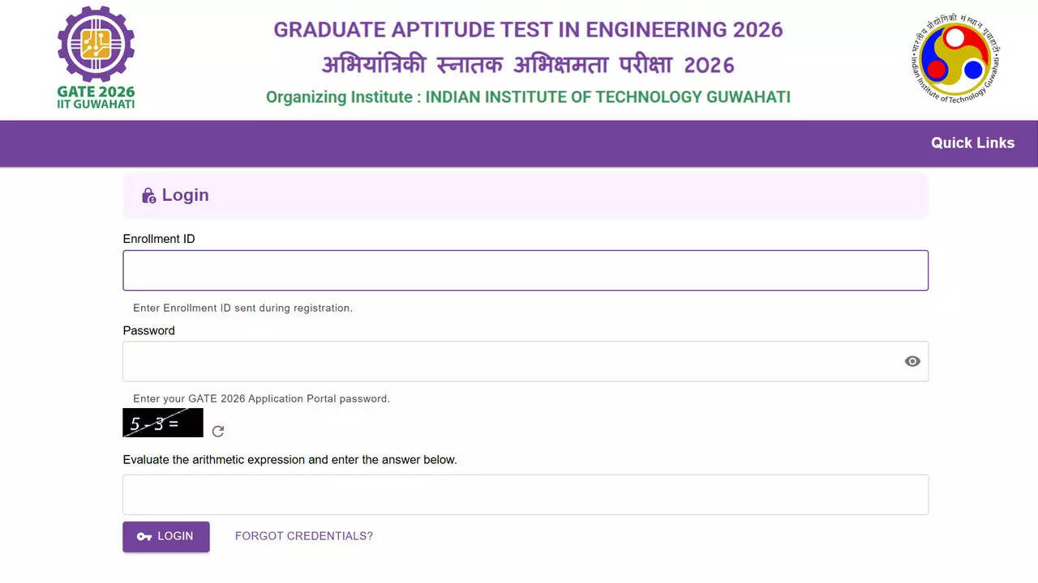
Task: Expand Quick Links in the navbar
Action: (972, 143)
